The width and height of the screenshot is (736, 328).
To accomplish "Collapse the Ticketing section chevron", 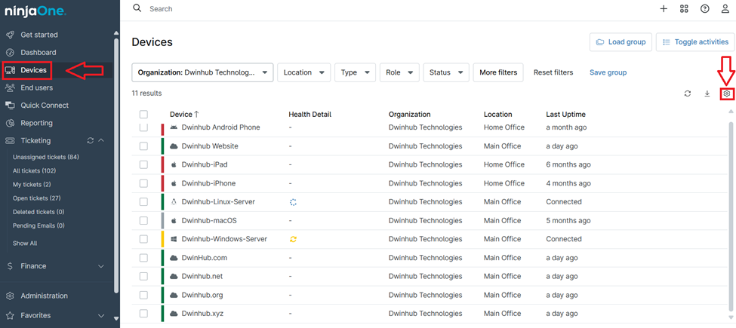I will (101, 140).
